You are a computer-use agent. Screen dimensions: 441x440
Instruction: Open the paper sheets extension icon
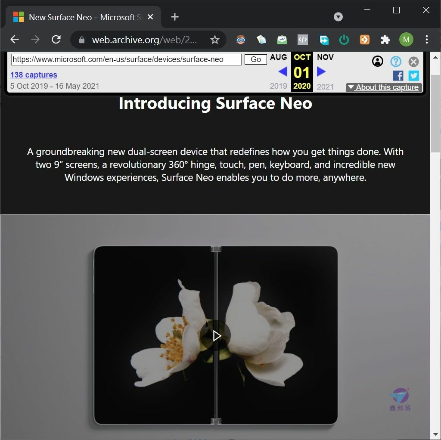point(261,40)
